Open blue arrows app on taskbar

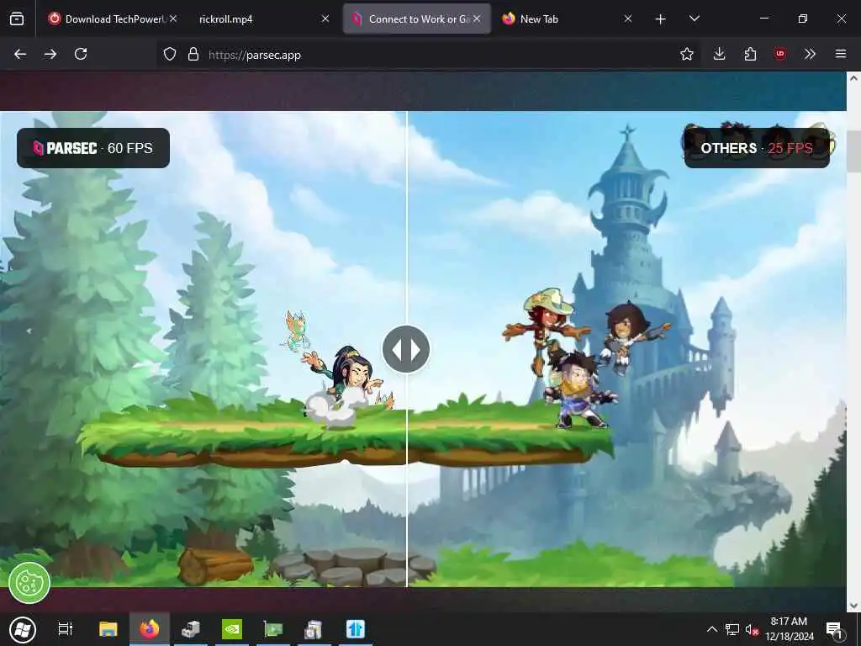(x=356, y=629)
